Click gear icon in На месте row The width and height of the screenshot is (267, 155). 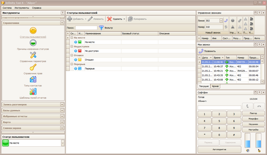(76, 42)
